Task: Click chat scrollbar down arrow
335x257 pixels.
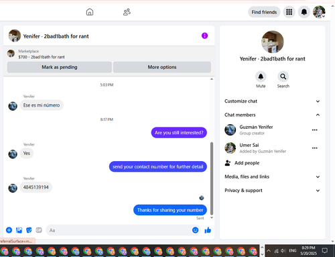Action: pos(212,217)
